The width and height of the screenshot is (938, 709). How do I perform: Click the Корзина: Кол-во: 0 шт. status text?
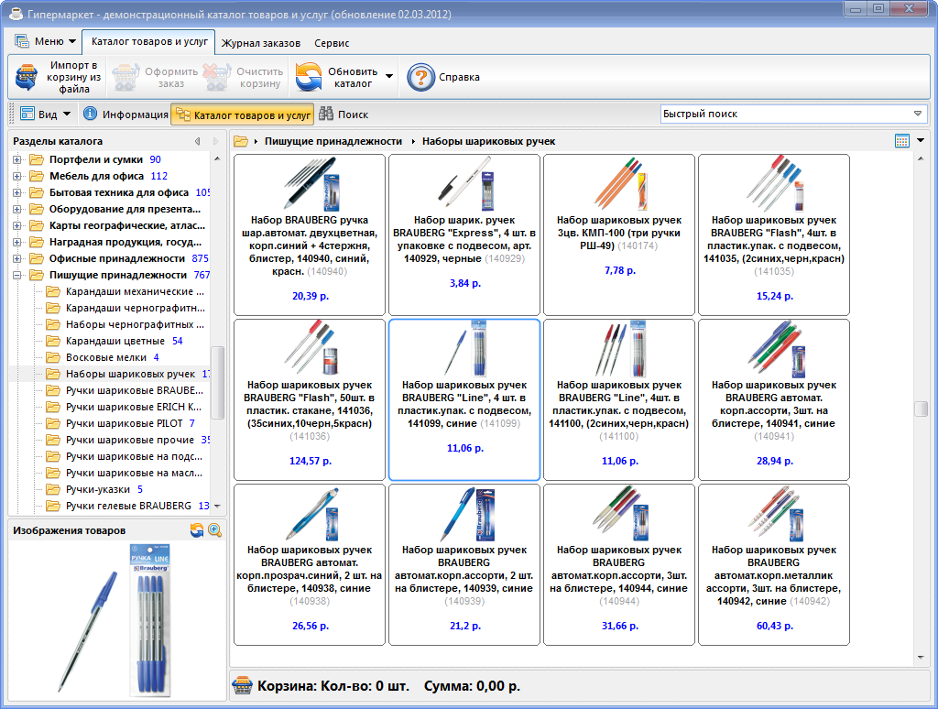(x=333, y=686)
